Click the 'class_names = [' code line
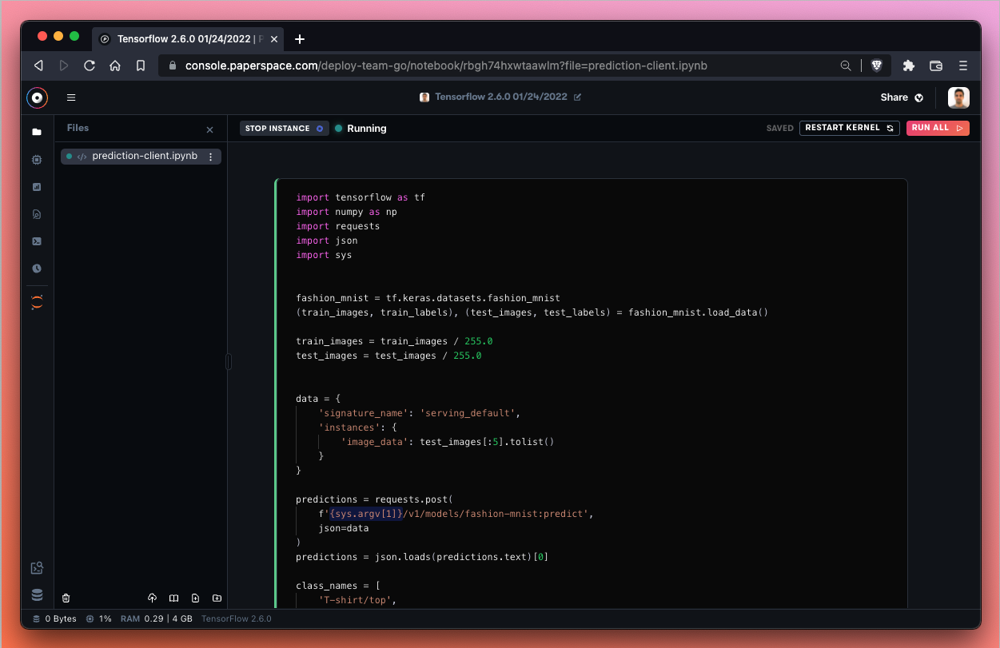1000x648 pixels. [337, 586]
